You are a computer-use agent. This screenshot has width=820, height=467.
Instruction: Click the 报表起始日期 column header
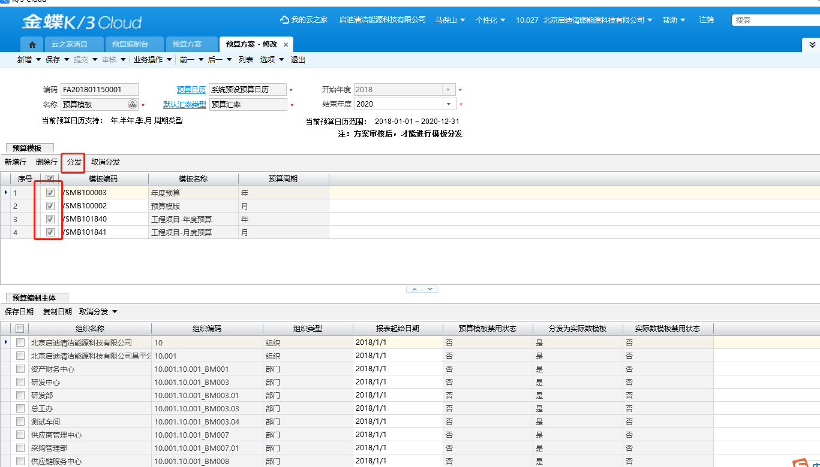pyautogui.click(x=398, y=329)
